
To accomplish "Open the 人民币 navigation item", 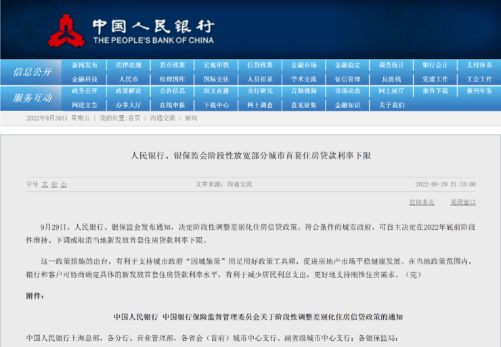I will click(129, 79).
